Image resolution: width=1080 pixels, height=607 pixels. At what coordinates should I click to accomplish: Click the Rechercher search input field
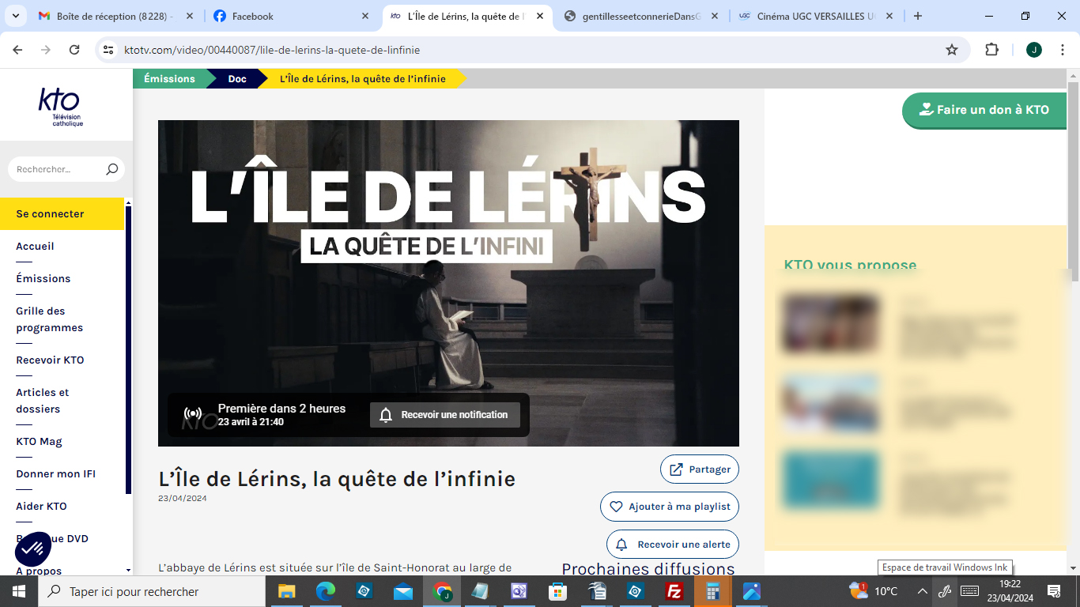[57, 169]
